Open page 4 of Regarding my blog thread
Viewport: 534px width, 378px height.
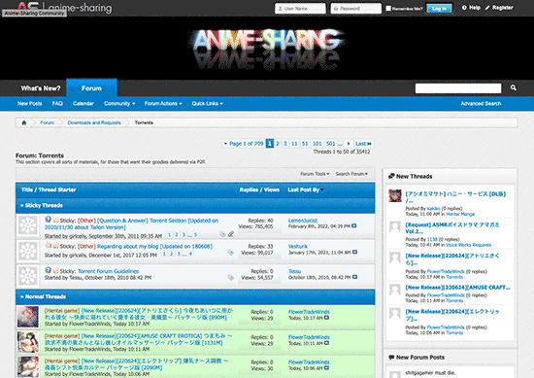click(x=190, y=254)
